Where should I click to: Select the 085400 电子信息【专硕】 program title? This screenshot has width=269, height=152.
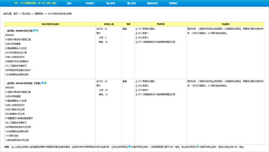coord(24,83)
